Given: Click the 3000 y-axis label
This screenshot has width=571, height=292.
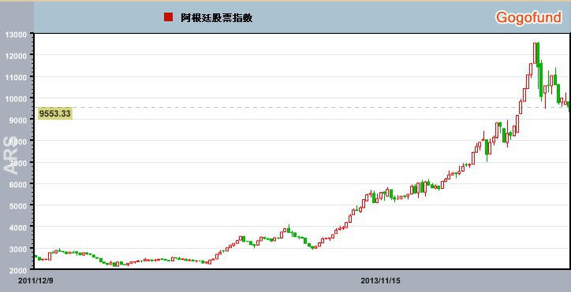Looking at the screenshot, I should [x=18, y=249].
